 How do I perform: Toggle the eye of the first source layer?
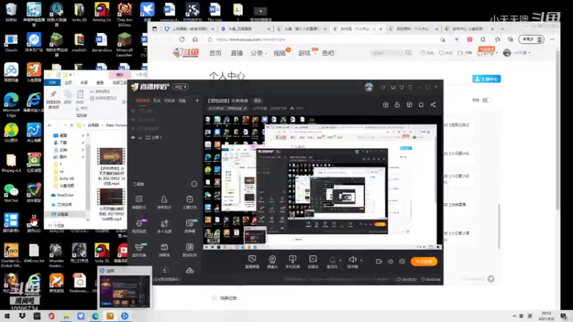tap(133, 111)
